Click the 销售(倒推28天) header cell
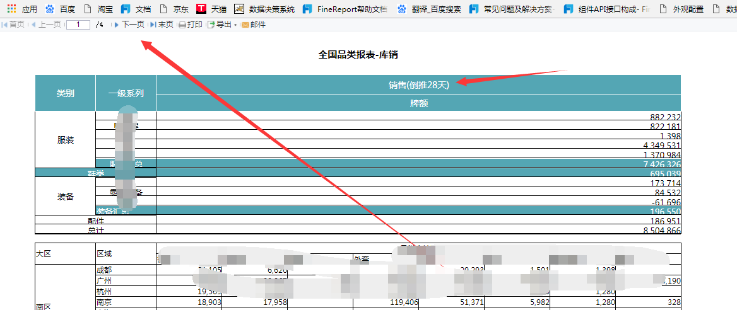This screenshot has height=310, width=737. point(419,84)
